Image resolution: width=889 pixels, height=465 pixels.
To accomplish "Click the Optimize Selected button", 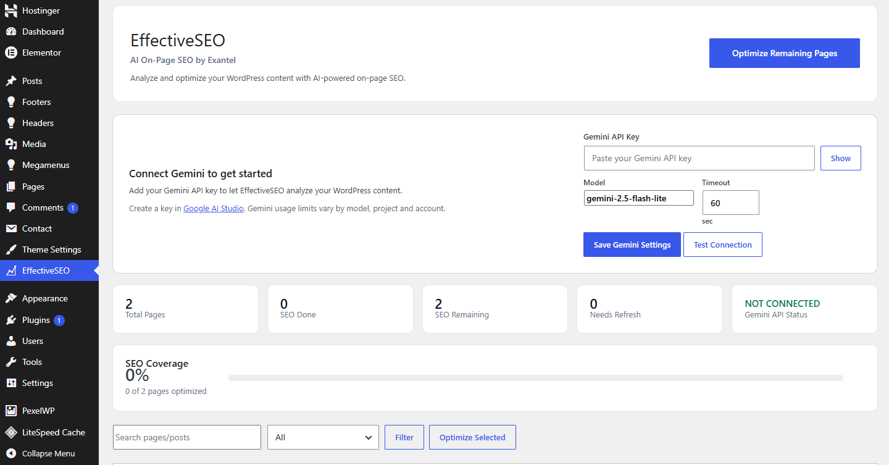I will click(x=472, y=437).
